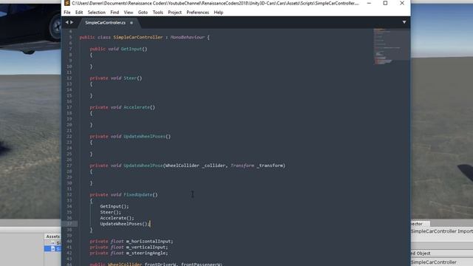Click the UpdateWheelPoses(); call on line 37
The height and width of the screenshot is (266, 473).
point(125,224)
